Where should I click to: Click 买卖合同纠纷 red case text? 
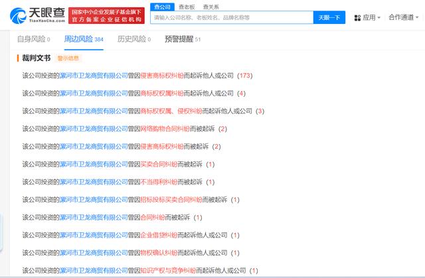click(x=159, y=165)
